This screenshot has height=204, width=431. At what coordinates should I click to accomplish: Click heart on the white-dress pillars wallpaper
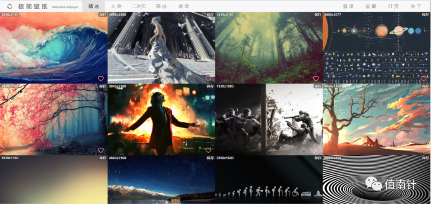208,79
